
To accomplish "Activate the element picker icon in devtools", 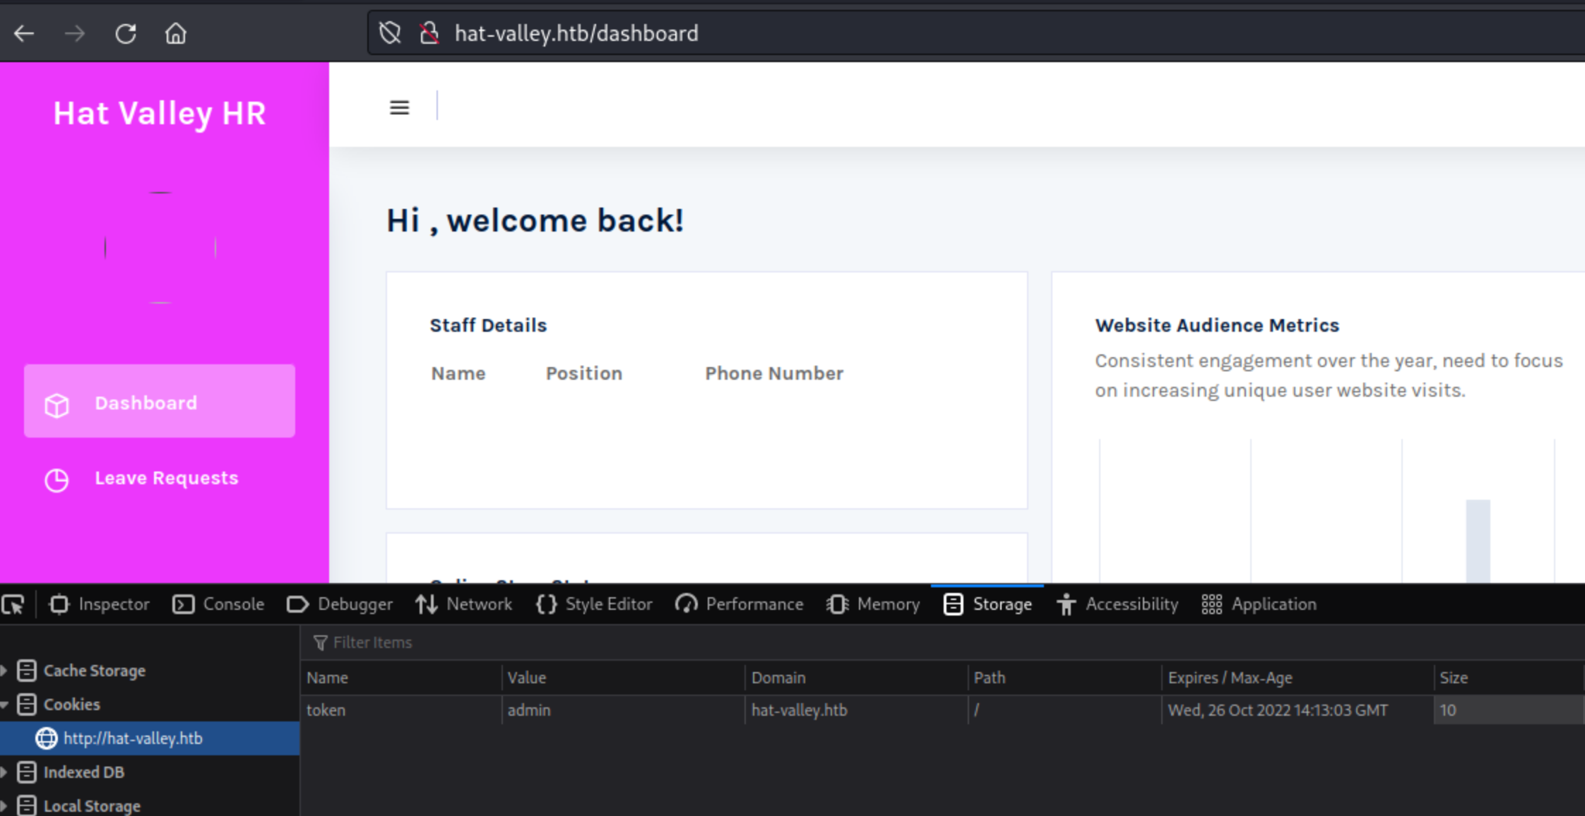I will [x=13, y=604].
